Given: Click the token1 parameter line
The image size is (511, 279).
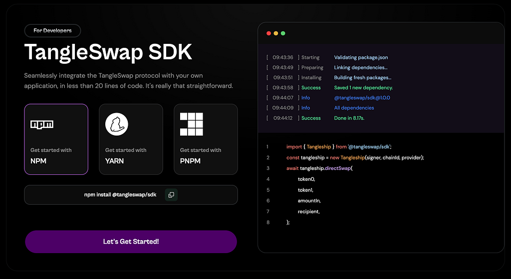Looking at the screenshot, I should point(305,190).
